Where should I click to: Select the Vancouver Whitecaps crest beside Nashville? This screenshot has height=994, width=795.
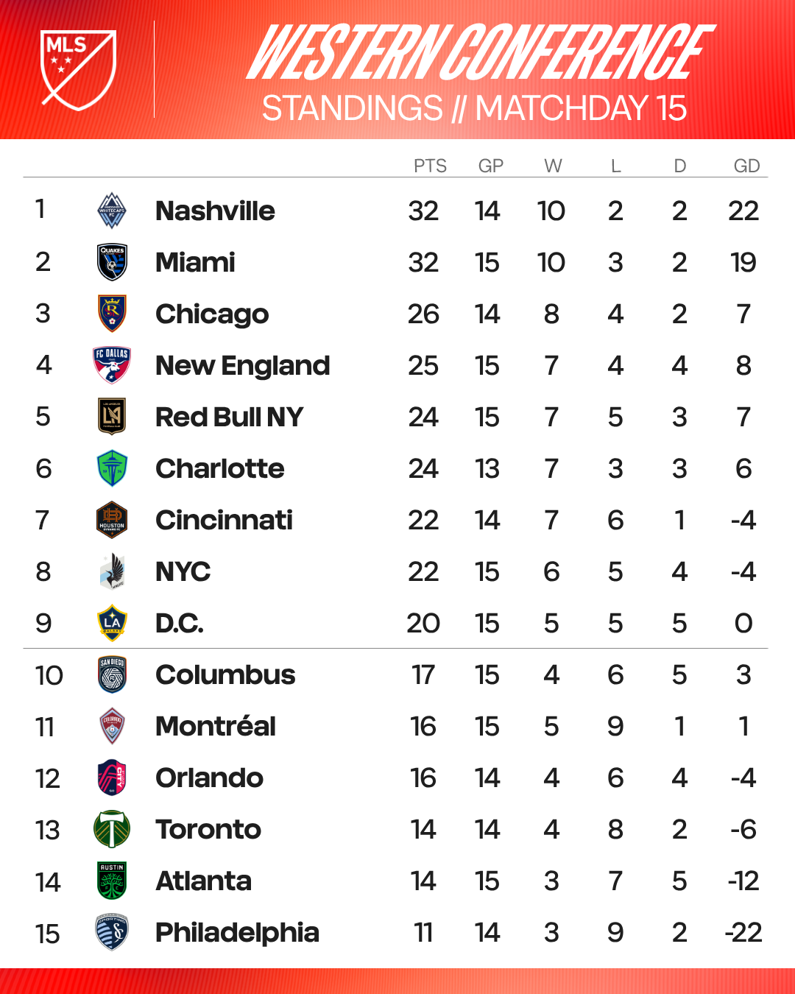coord(113,211)
